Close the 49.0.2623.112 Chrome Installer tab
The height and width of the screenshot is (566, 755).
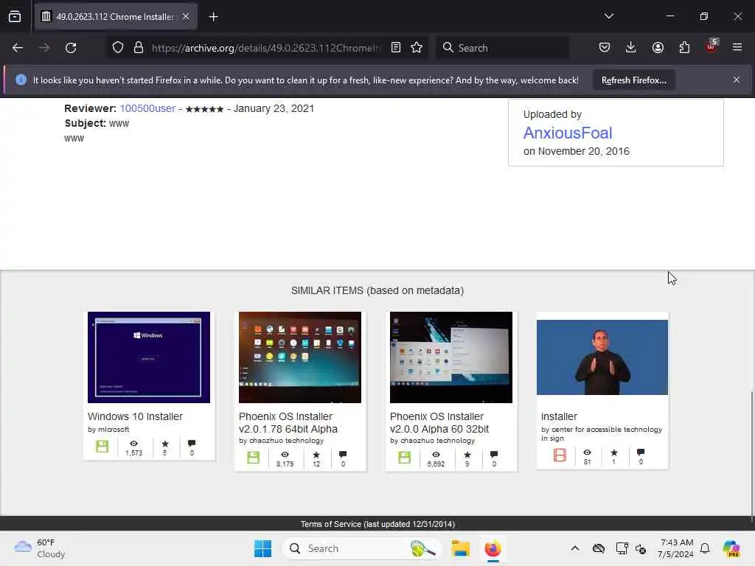(x=186, y=17)
